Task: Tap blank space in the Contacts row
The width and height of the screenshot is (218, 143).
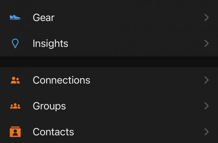Action: click(139, 132)
